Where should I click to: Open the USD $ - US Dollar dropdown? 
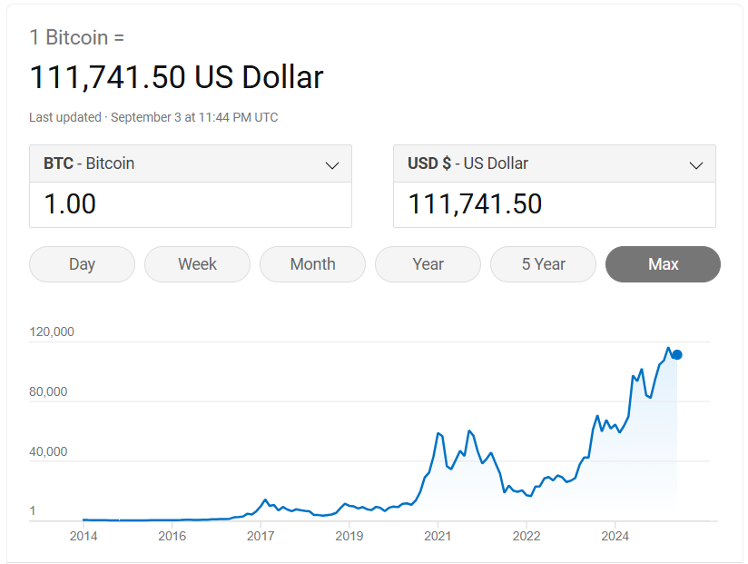pyautogui.click(x=555, y=163)
